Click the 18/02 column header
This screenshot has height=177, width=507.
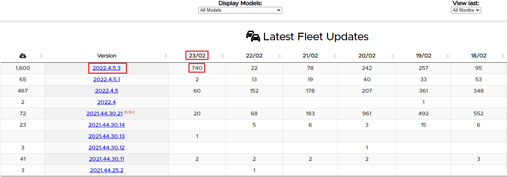click(x=478, y=56)
